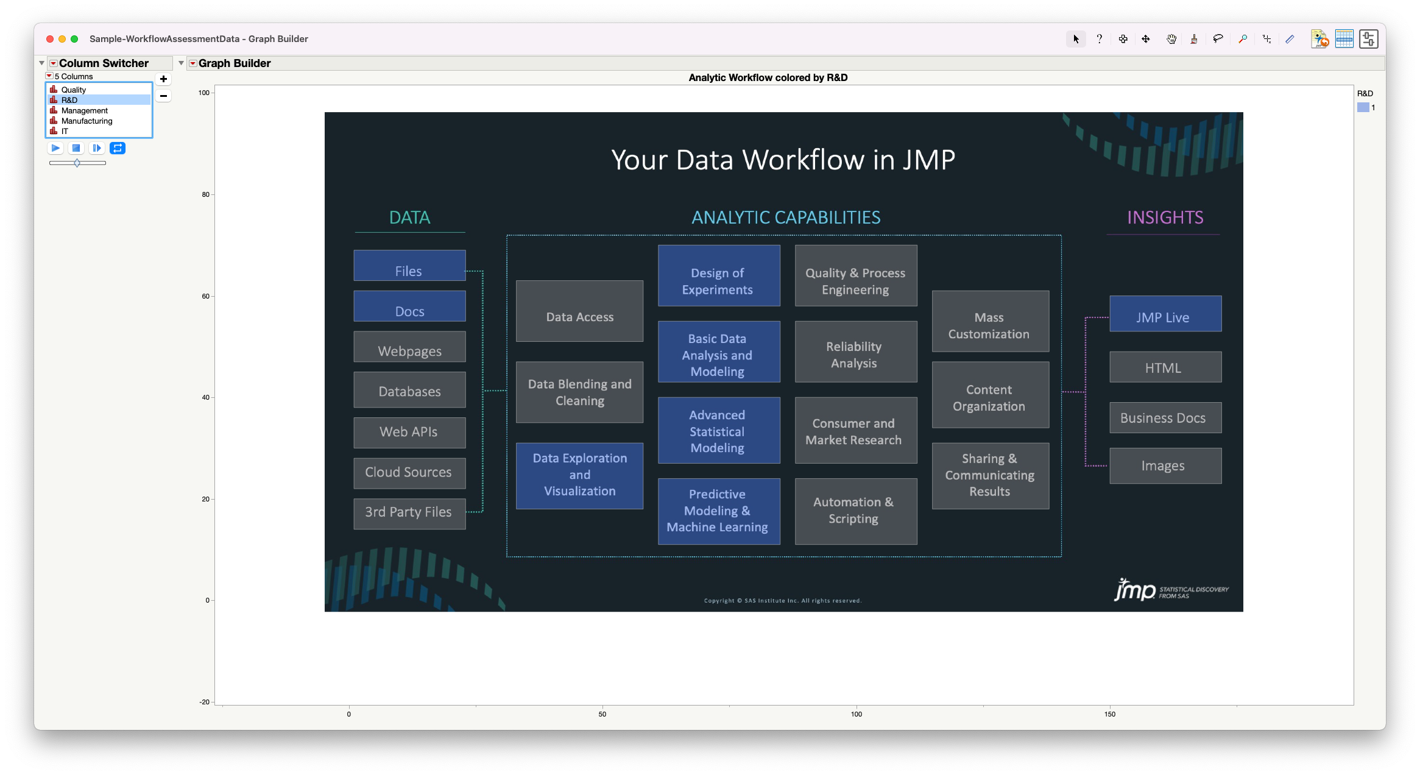
Task: Select the Lasso tool in toolbar
Action: [1218, 39]
